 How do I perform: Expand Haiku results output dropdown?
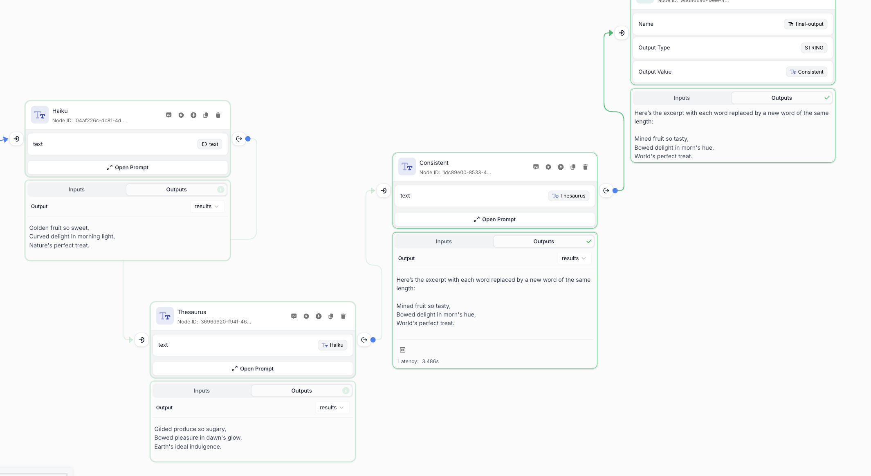pos(207,207)
